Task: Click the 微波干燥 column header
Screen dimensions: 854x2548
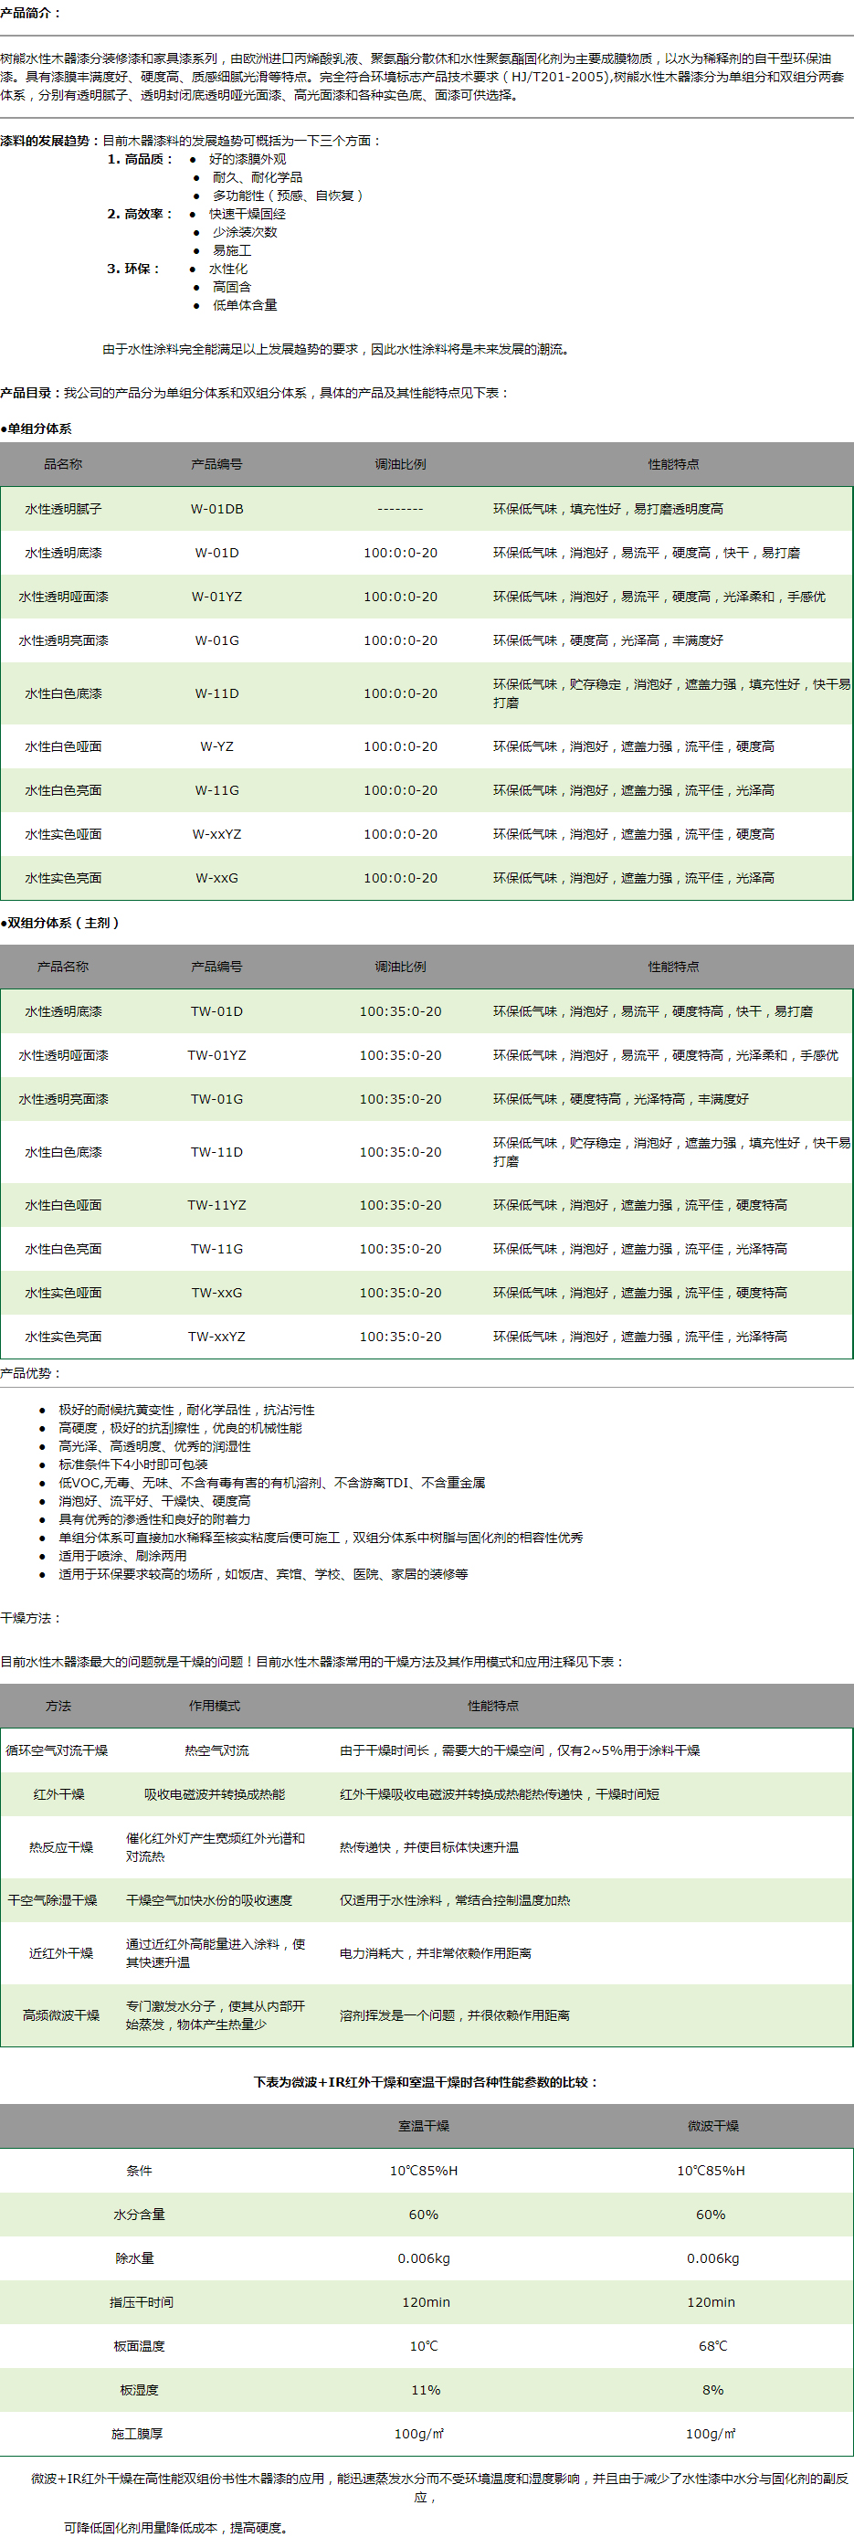Action: point(712,2127)
